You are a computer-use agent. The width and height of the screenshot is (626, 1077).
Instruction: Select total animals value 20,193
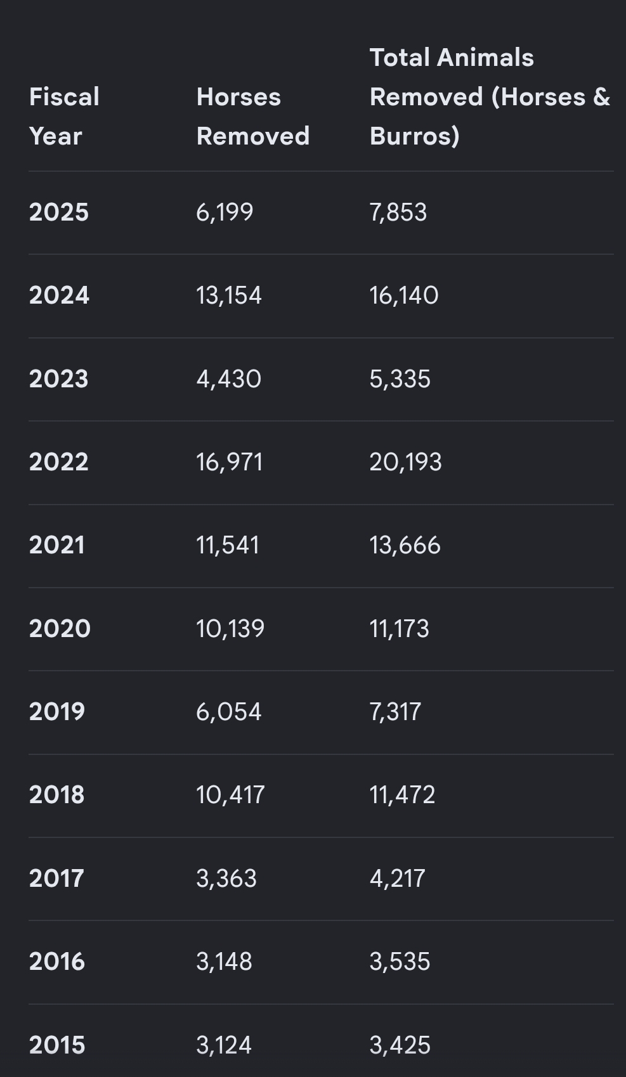click(406, 462)
